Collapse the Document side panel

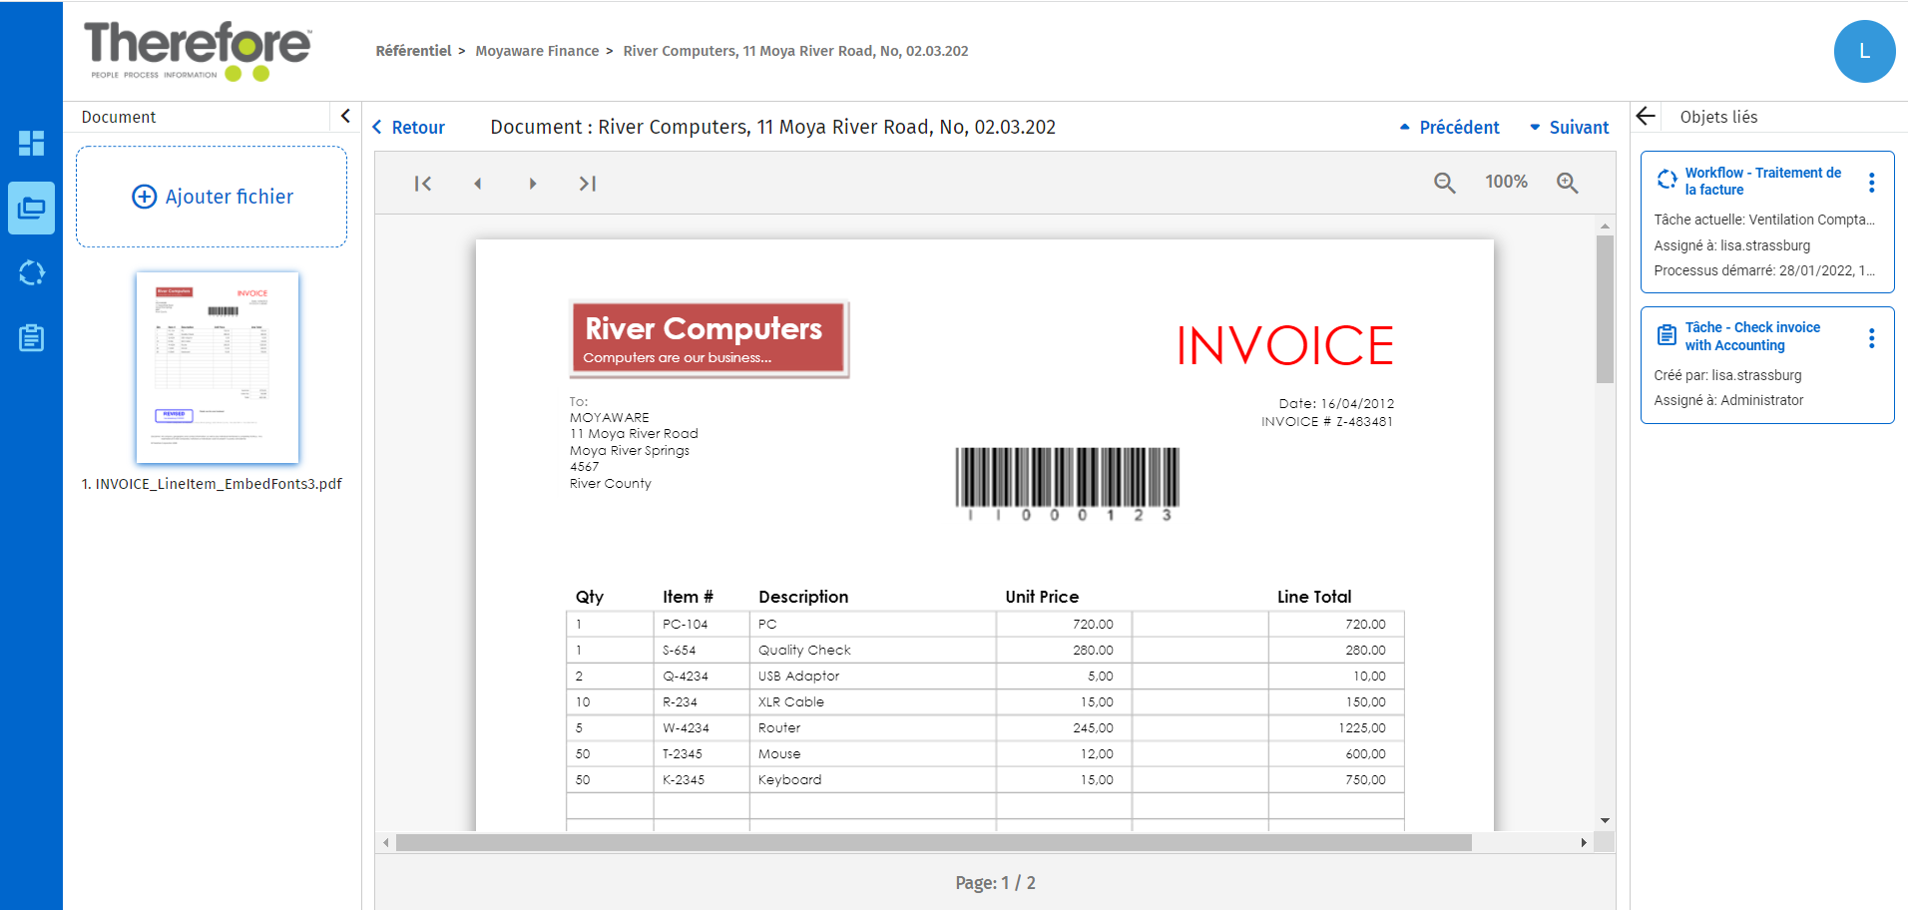coord(345,117)
